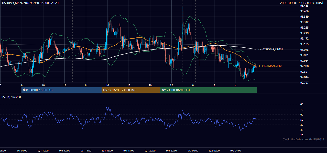Select the 9/1 10:00 date axis label

click(x=43, y=151)
